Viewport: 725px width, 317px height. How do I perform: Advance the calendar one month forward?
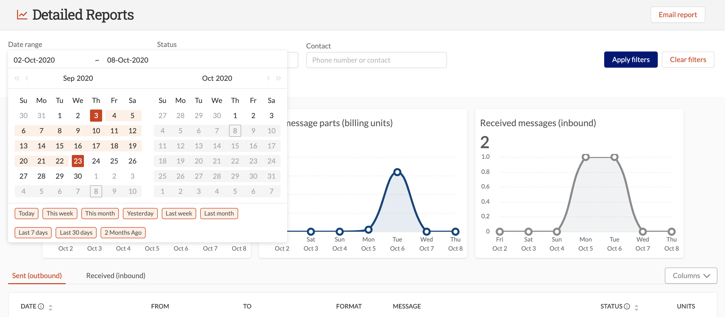point(268,78)
